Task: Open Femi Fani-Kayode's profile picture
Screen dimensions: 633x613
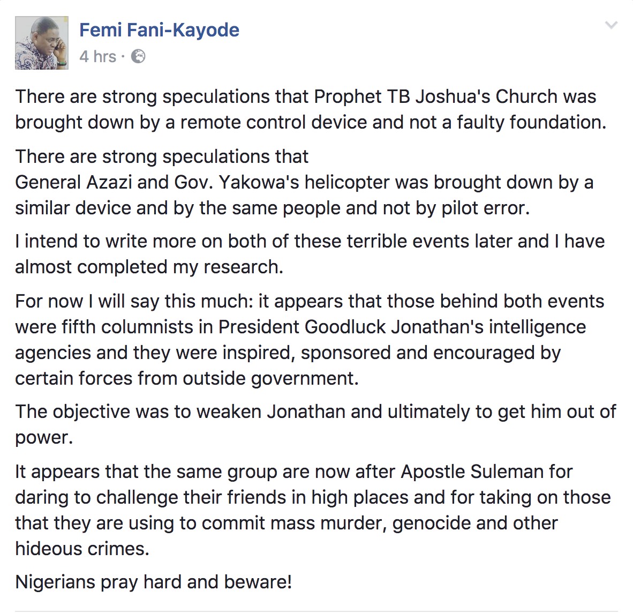Action: click(x=42, y=43)
